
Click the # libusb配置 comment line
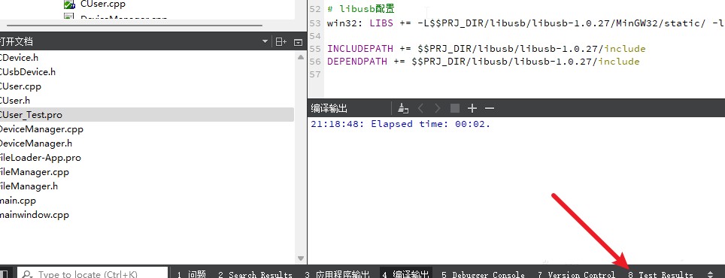[361, 9]
